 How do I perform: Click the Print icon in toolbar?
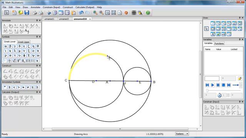click(x=35, y=13)
